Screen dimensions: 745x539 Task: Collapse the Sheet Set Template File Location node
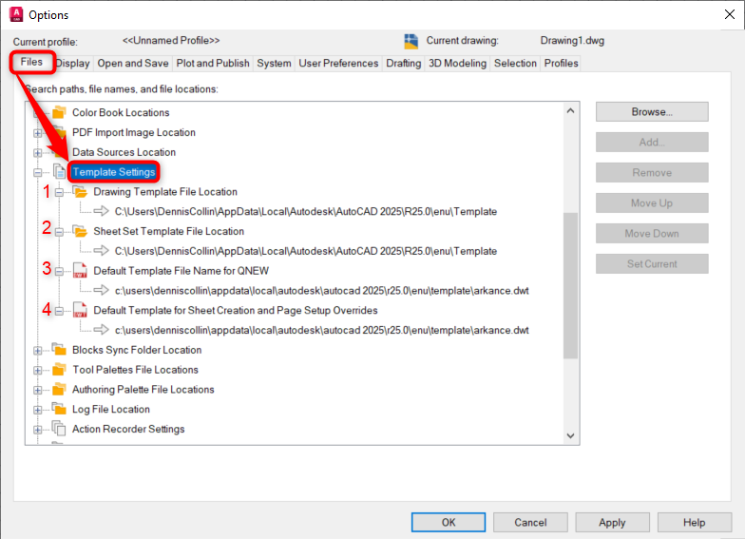click(59, 232)
